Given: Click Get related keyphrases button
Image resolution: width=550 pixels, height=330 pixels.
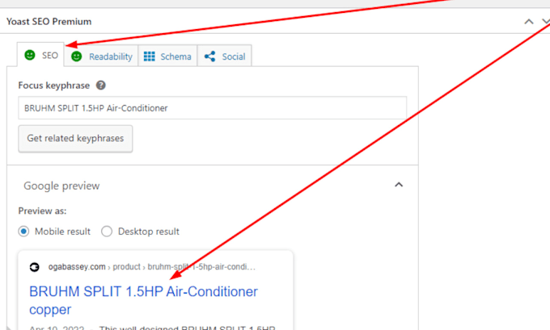Looking at the screenshot, I should coord(75,139).
